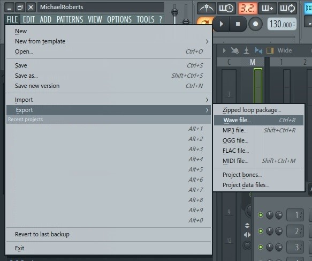This screenshot has height=261, width=312.
Task: Toggle the green enable LED for effect slot 3
Action: [x=261, y=247]
